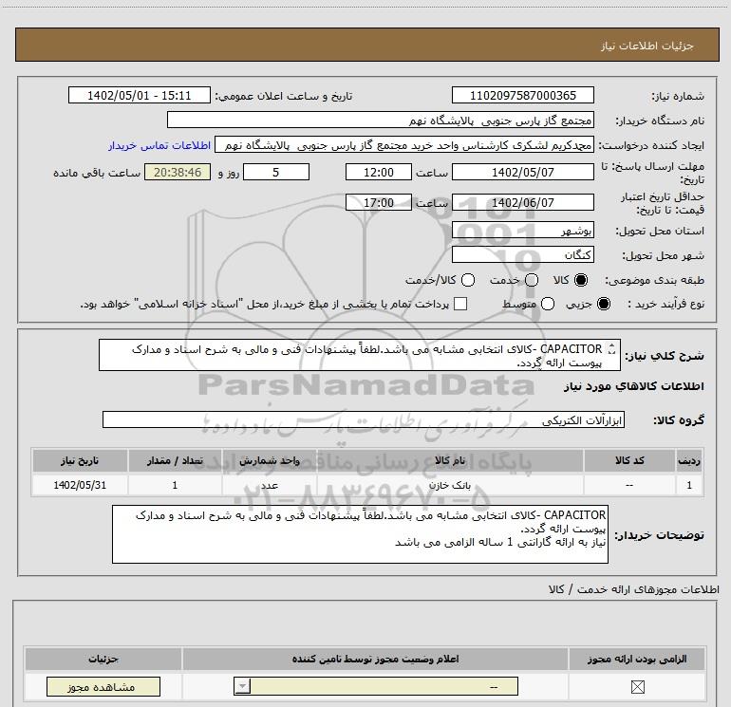Click the بانک خازن item name cell
The width and height of the screenshot is (731, 707).
(x=450, y=485)
